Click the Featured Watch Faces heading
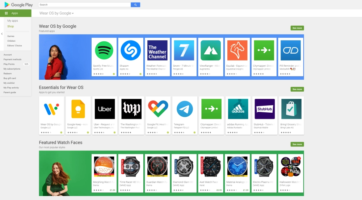Image resolution: width=362 pixels, height=200 pixels. pyautogui.click(x=60, y=142)
